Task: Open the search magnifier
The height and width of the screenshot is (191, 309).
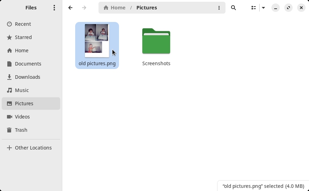Action: (233, 8)
